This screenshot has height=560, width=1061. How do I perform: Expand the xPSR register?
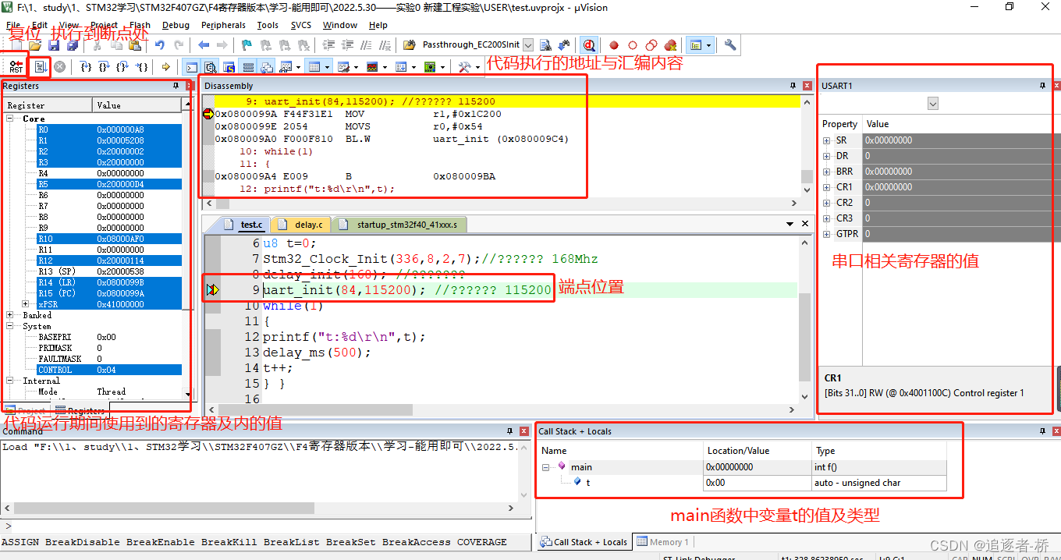[x=27, y=304]
